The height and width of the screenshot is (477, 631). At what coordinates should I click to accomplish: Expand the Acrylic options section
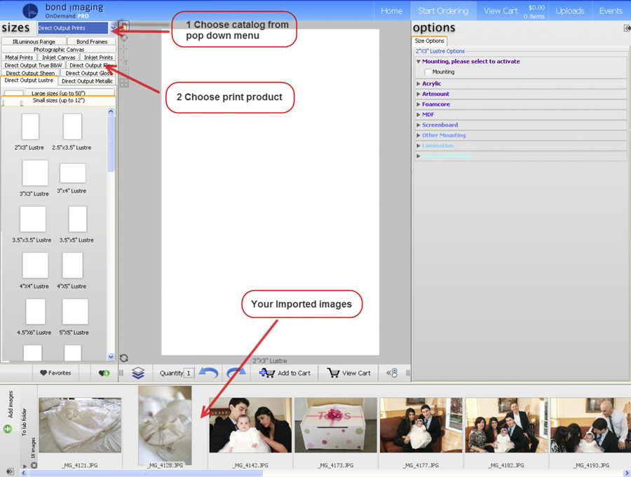431,83
